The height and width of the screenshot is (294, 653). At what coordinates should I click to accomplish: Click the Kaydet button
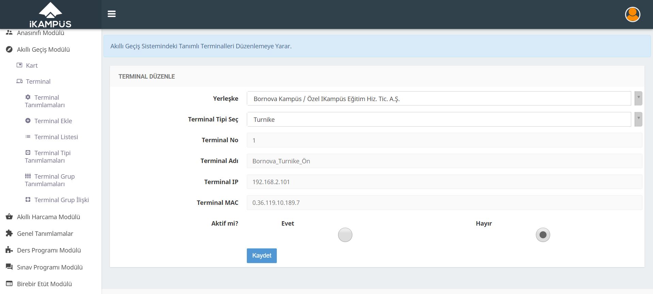click(261, 256)
